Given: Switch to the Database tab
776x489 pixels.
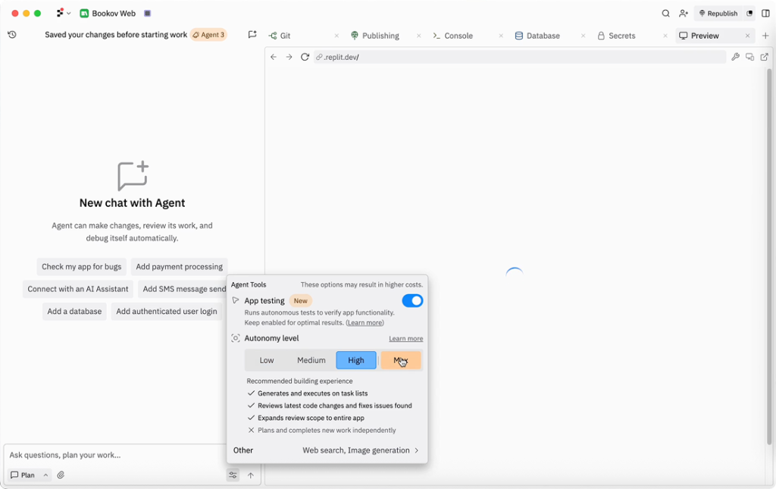Looking at the screenshot, I should click(x=543, y=36).
